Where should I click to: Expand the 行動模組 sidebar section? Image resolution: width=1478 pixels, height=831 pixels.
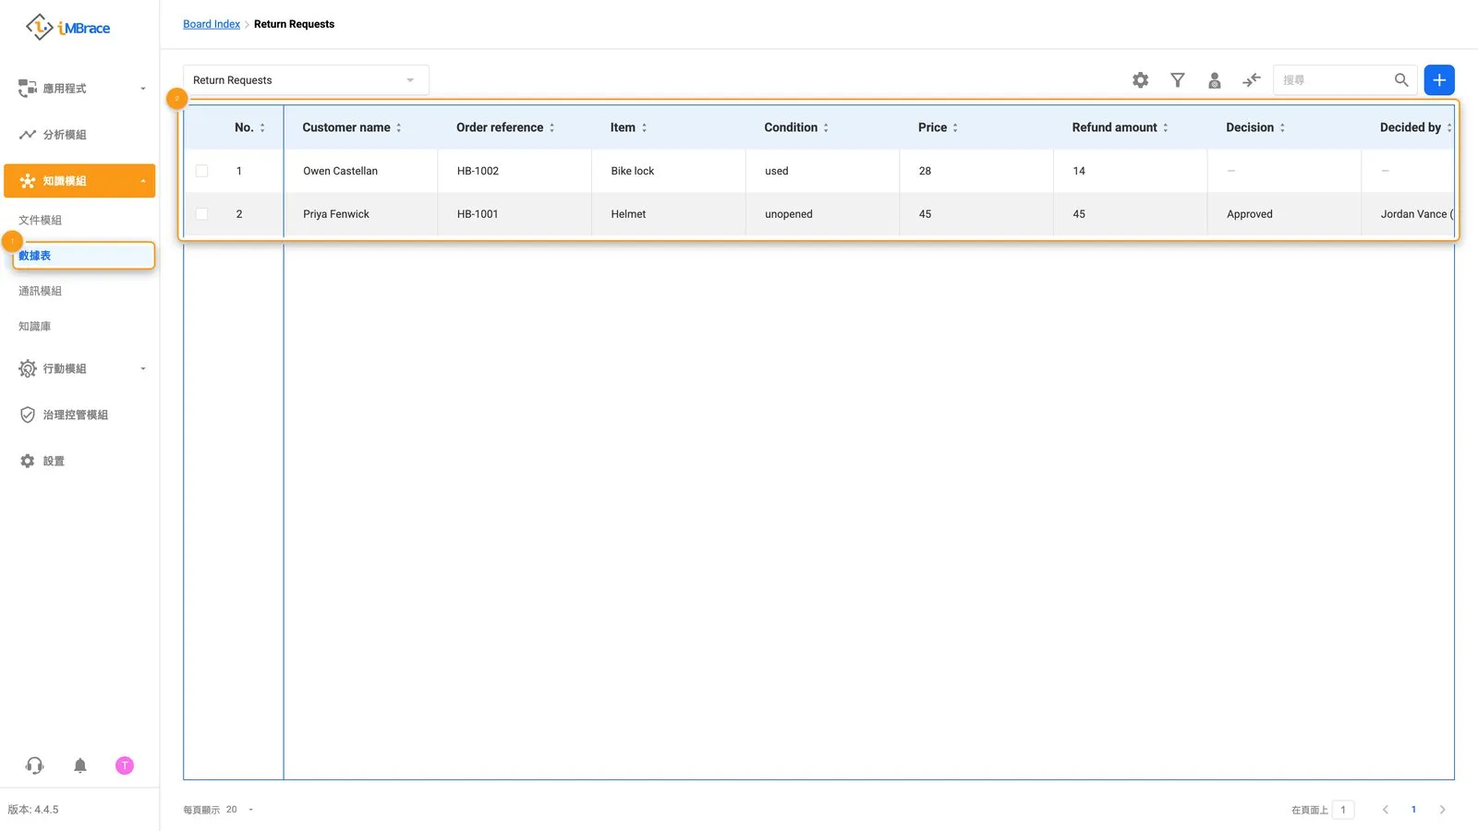point(80,368)
